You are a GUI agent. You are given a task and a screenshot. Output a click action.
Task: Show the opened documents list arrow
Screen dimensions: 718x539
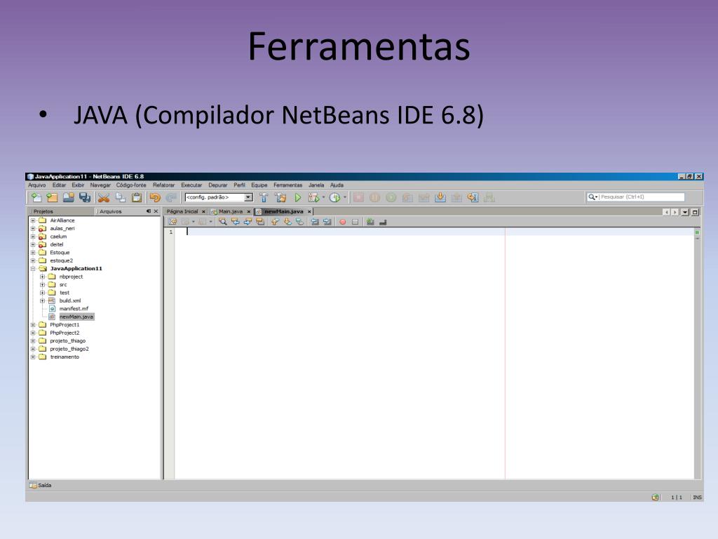[685, 212]
